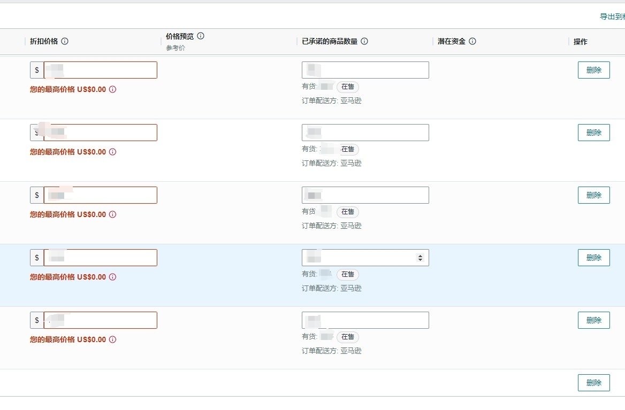Click info icon next to 折扣价格 header
625x410 pixels.
point(65,41)
